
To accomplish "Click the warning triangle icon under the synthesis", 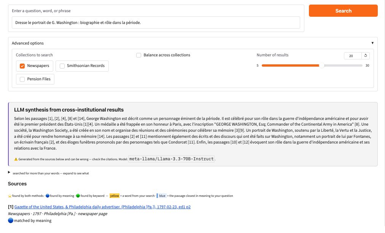I will pyautogui.click(x=16, y=159).
